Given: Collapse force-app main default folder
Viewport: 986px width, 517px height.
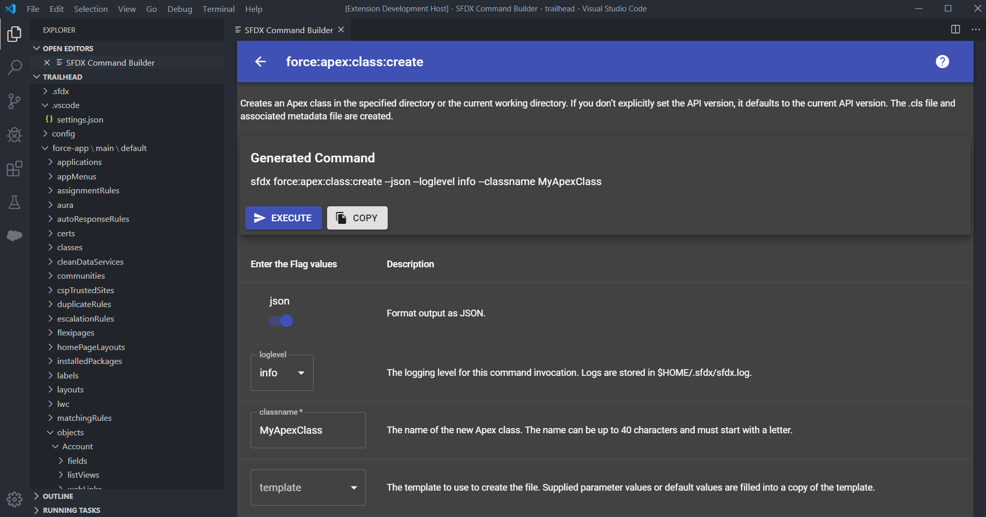Looking at the screenshot, I should 127,148.
